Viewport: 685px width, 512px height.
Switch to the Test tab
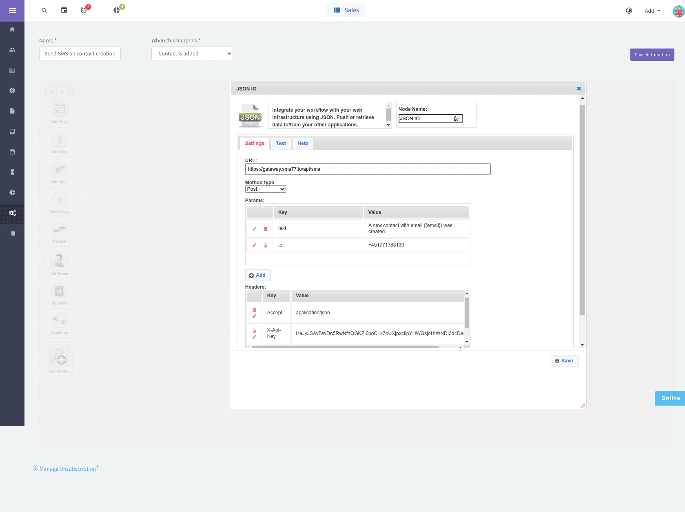(x=281, y=143)
